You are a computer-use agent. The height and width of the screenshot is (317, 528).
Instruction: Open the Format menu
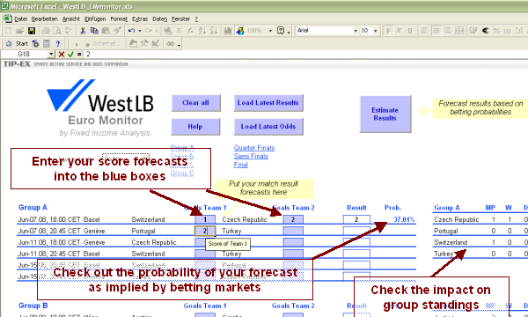pyautogui.click(x=119, y=19)
